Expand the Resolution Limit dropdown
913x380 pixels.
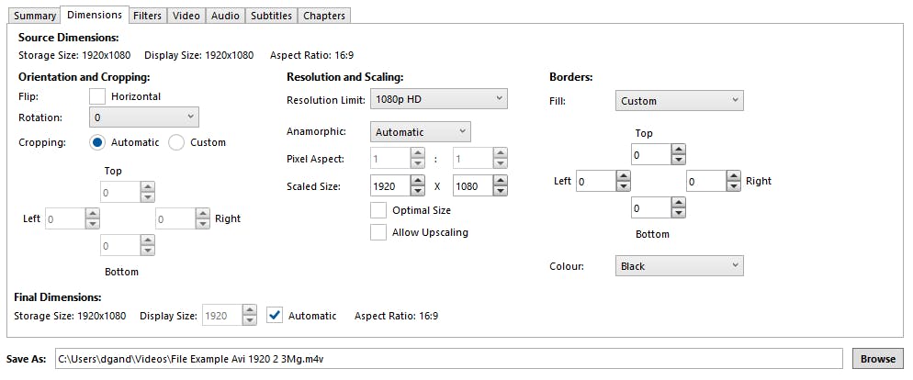pos(438,99)
